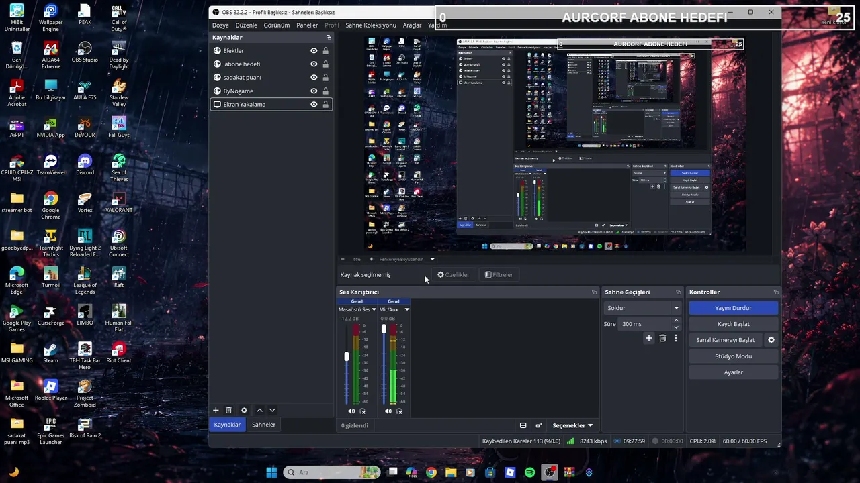The height and width of the screenshot is (483, 860).
Task: Open File Explorer from taskbar
Action: click(451, 472)
